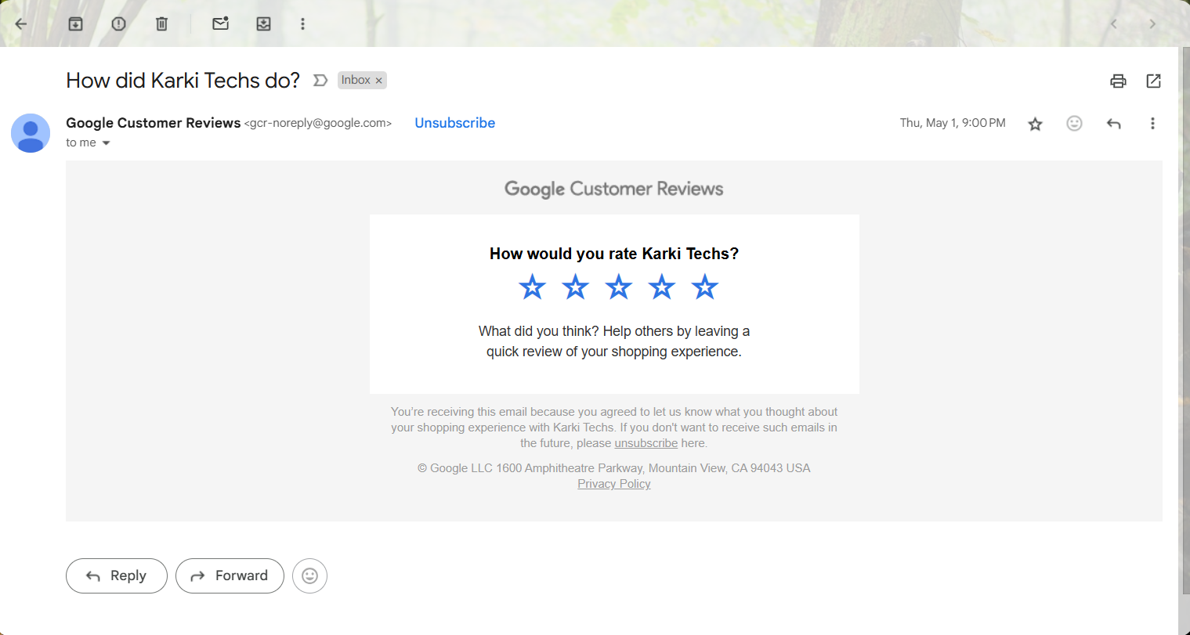Click the timestamp Thu, May 1, 9:00 PM
This screenshot has height=635, width=1190.
click(x=953, y=123)
